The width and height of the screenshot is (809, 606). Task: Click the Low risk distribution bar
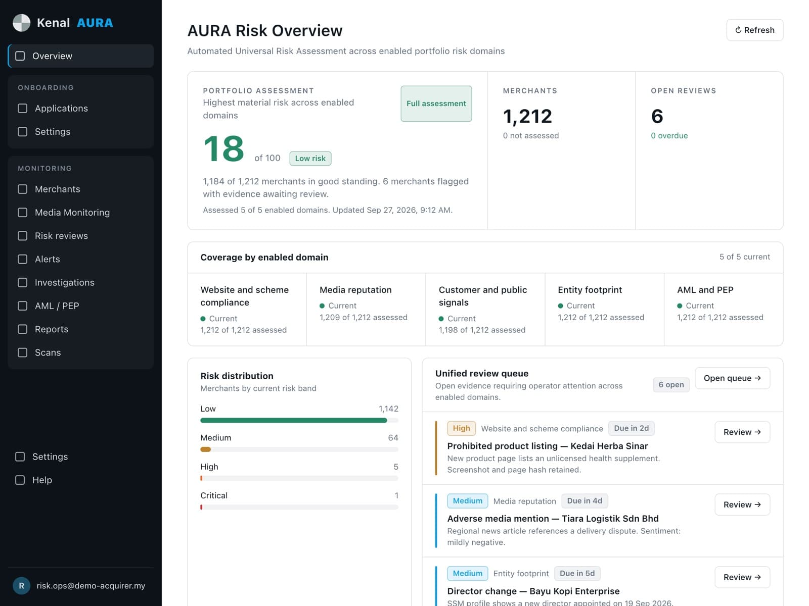pyautogui.click(x=299, y=420)
